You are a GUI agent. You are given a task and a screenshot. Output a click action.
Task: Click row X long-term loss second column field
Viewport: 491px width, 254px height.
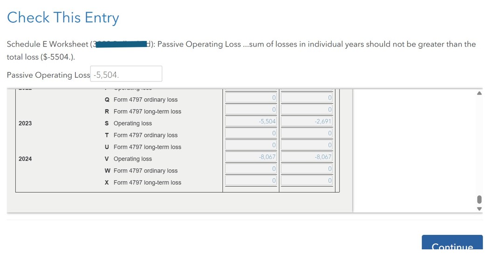(306, 180)
